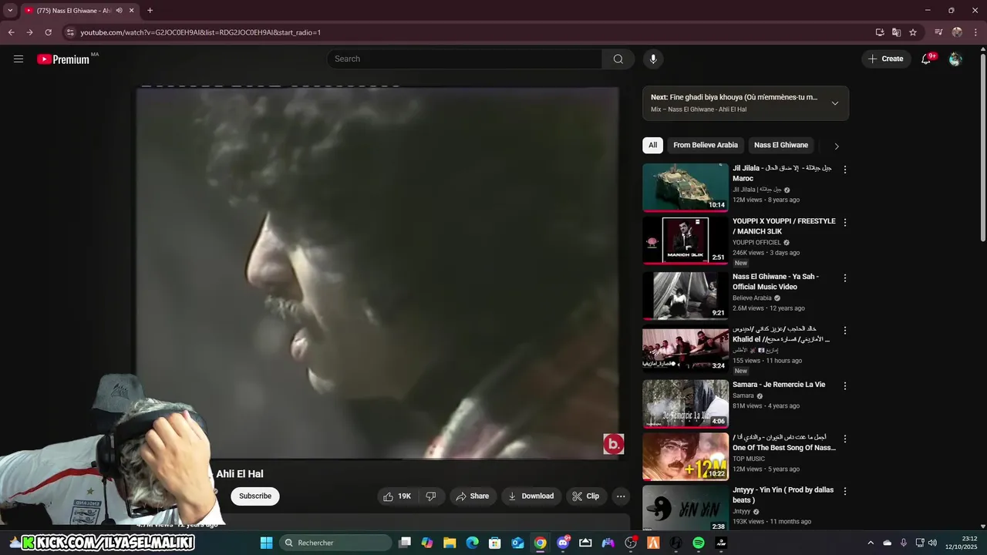
Task: Reload the current page
Action: coord(48,32)
